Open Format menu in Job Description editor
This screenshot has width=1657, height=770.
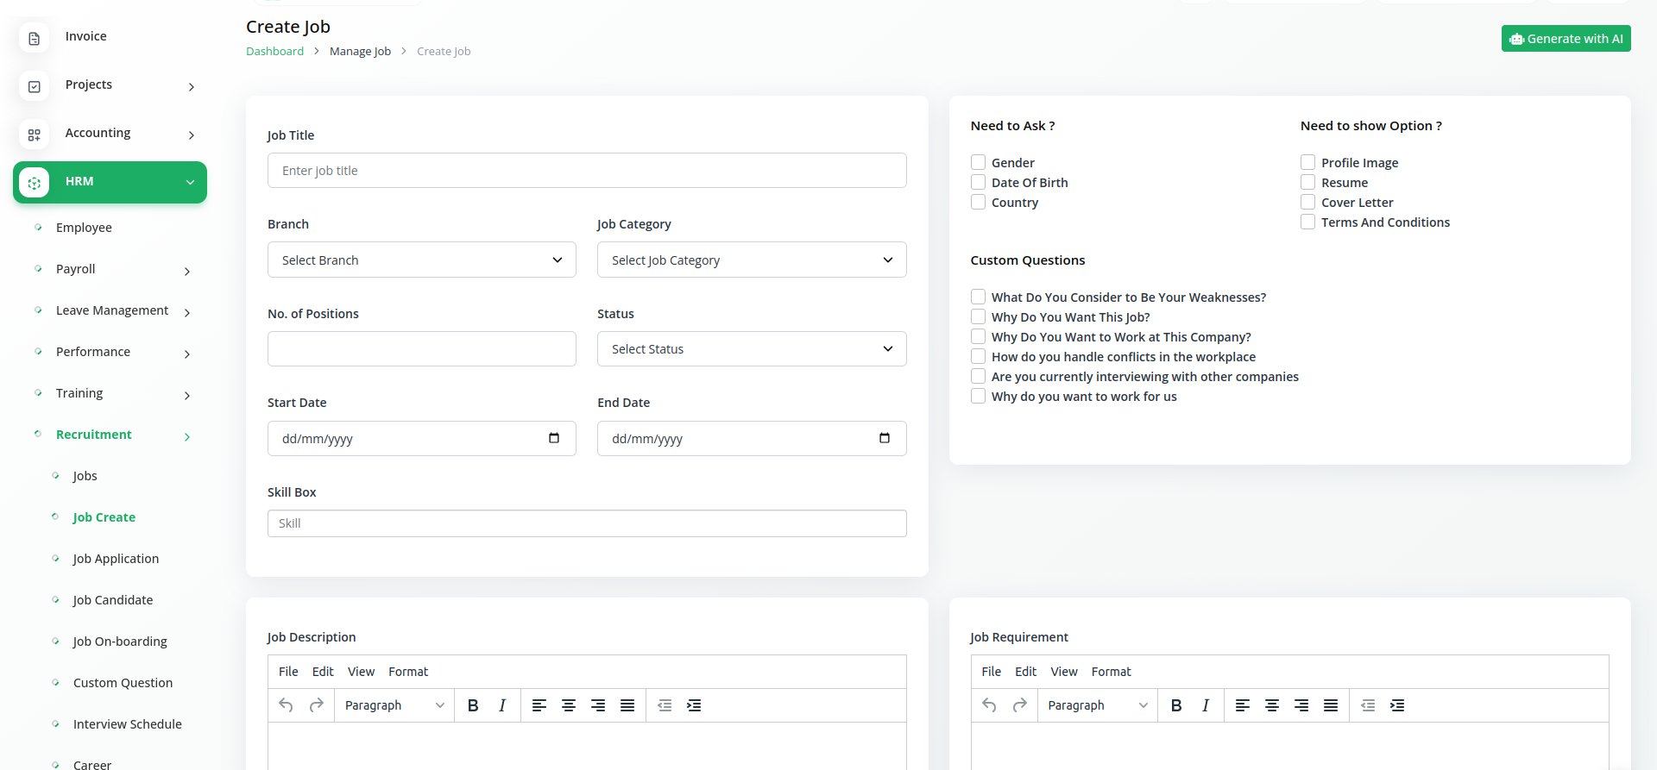(408, 672)
